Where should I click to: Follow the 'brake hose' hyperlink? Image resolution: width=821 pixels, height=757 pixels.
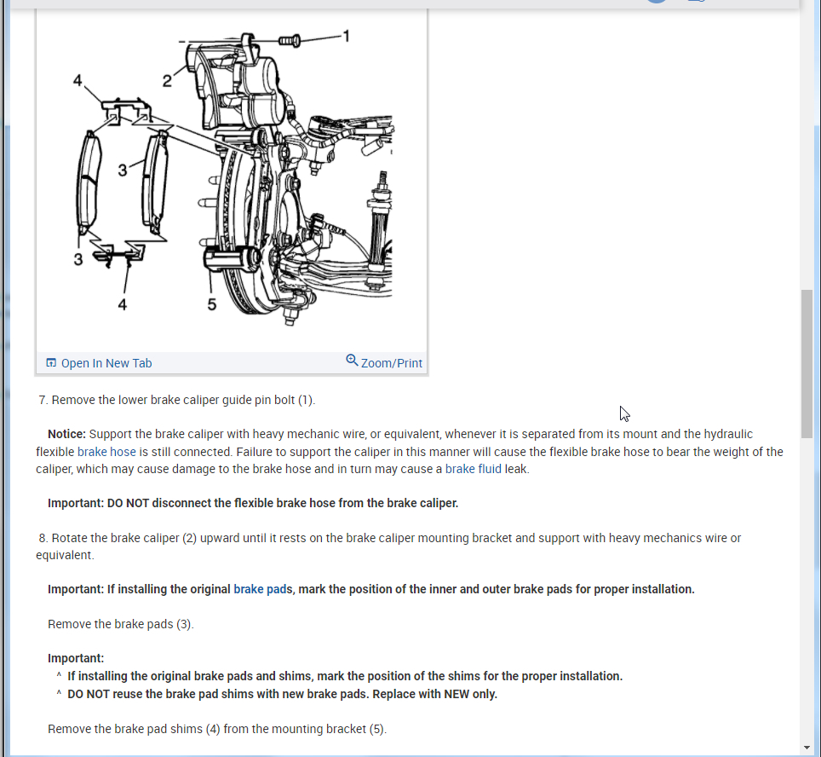pos(106,452)
